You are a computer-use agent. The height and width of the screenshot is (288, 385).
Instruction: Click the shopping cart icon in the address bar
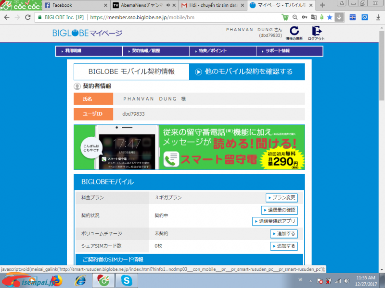click(285, 17)
